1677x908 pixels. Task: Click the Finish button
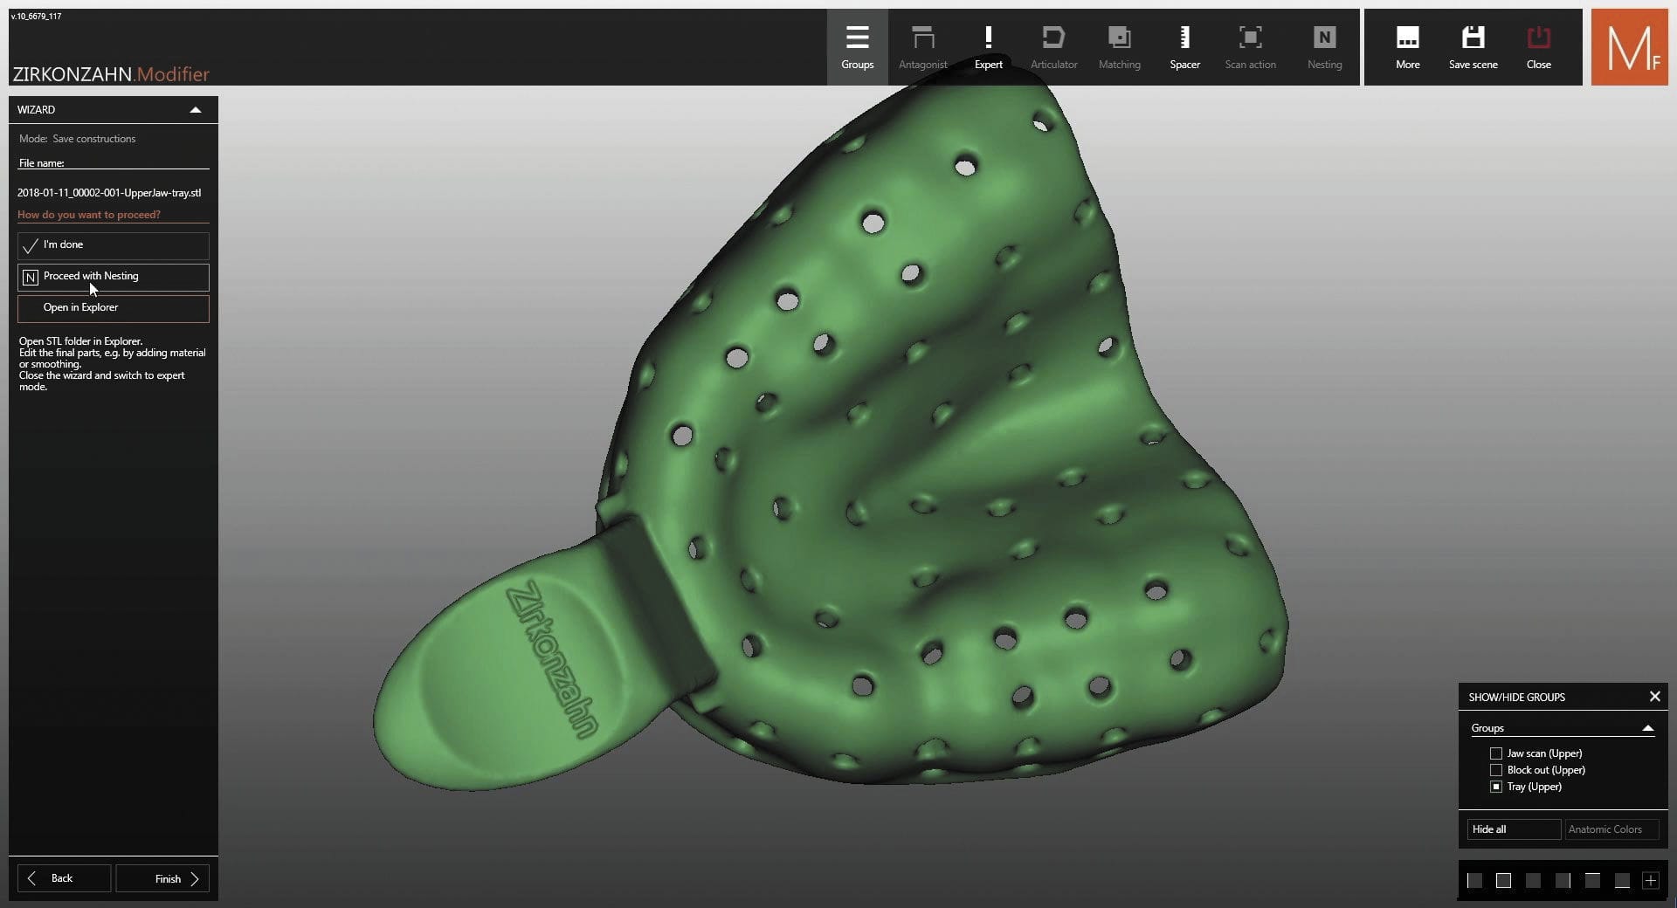coord(162,878)
